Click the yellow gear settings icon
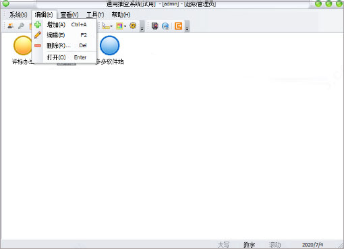The width and height of the screenshot is (344, 249). pyautogui.click(x=133, y=26)
